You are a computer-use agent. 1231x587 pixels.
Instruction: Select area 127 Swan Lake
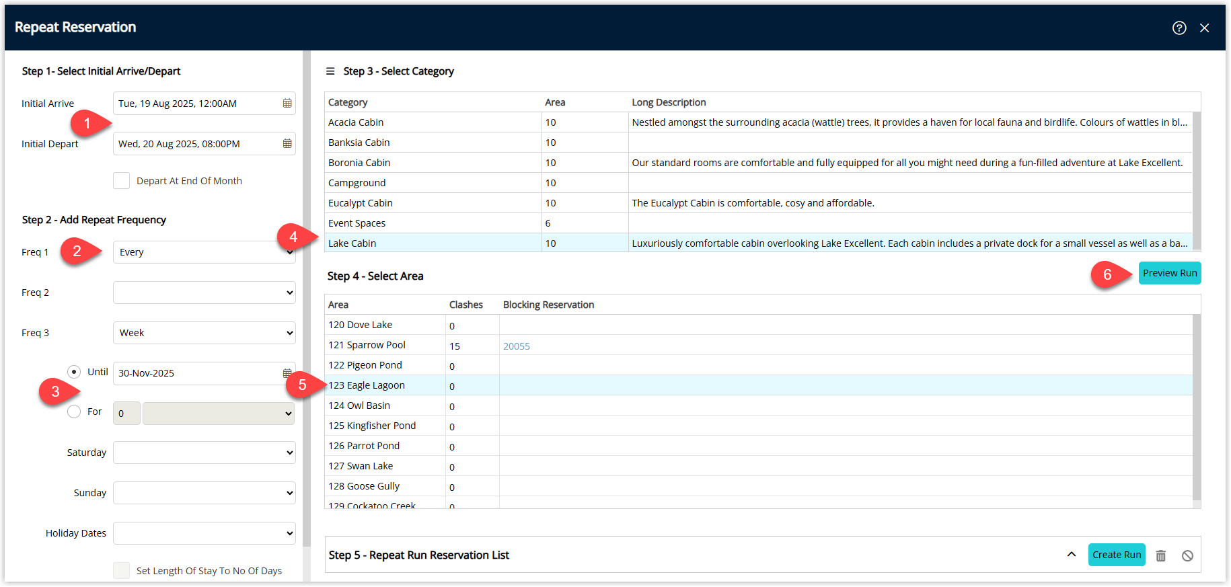pos(758,466)
